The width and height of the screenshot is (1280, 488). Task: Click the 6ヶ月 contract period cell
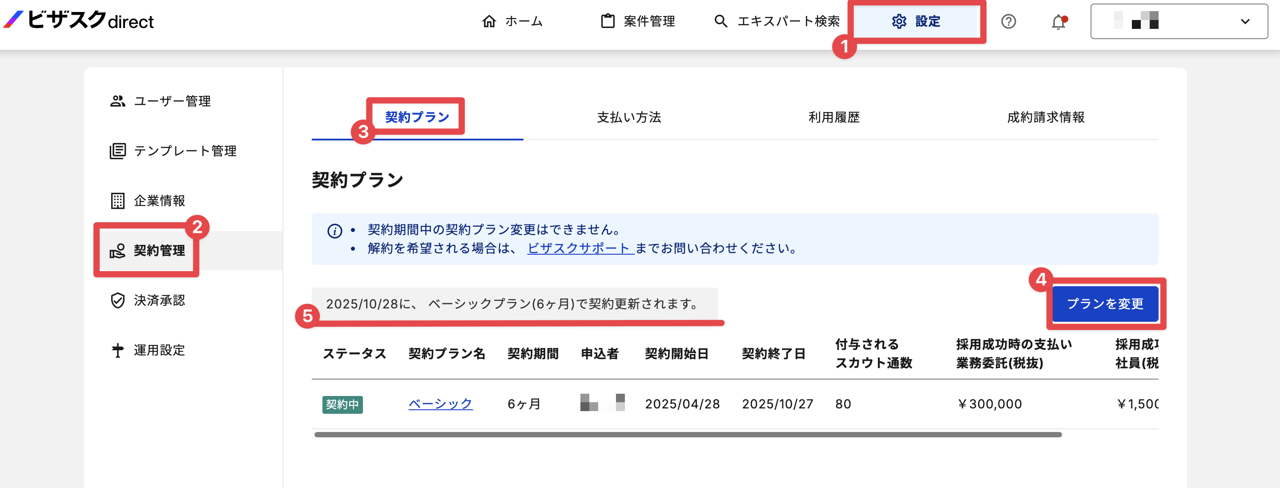tap(524, 404)
